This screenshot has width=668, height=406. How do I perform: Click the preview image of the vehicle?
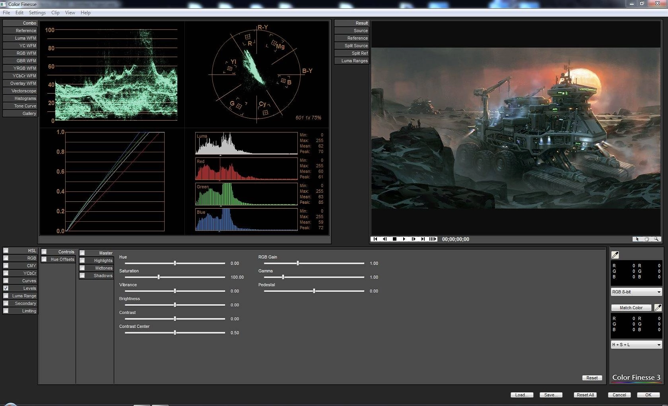(x=516, y=128)
